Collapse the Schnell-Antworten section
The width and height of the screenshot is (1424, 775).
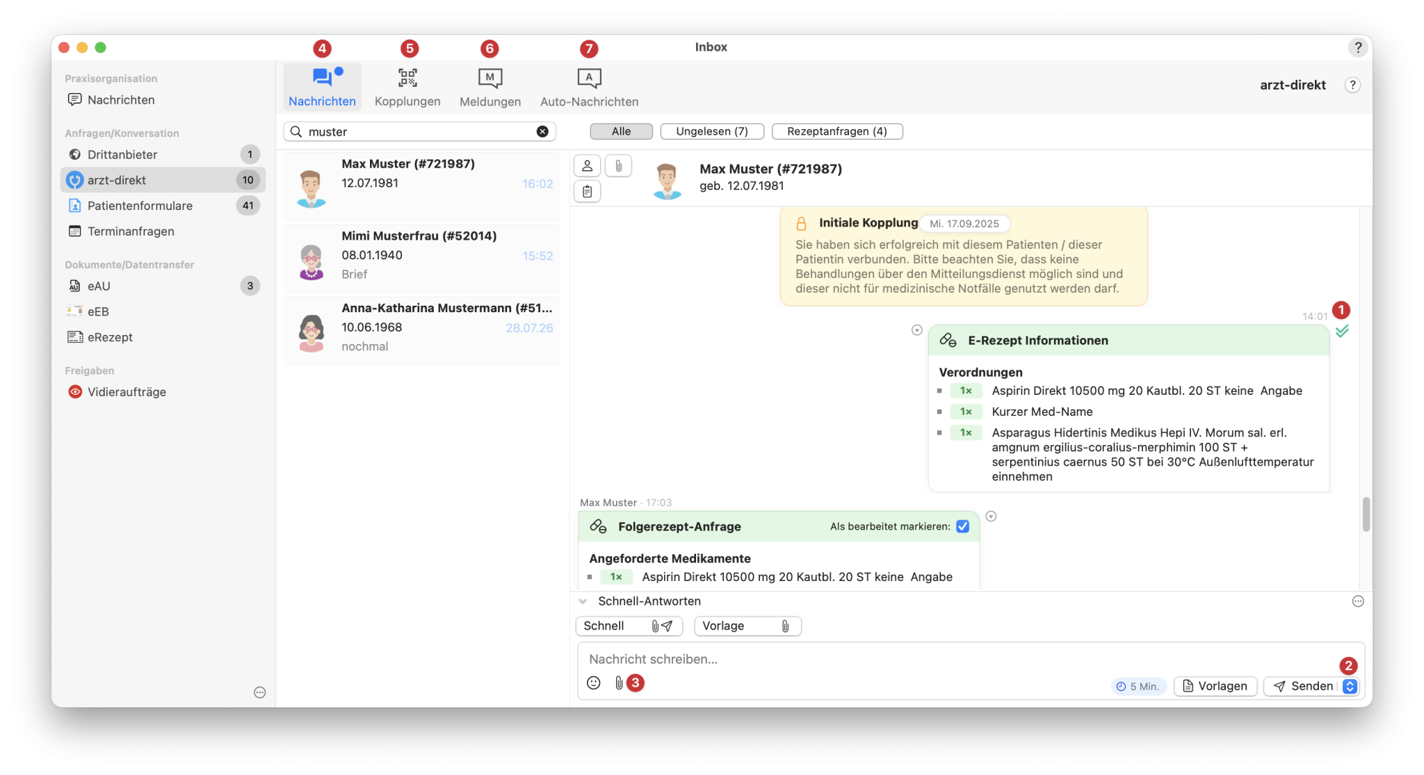[x=583, y=601]
